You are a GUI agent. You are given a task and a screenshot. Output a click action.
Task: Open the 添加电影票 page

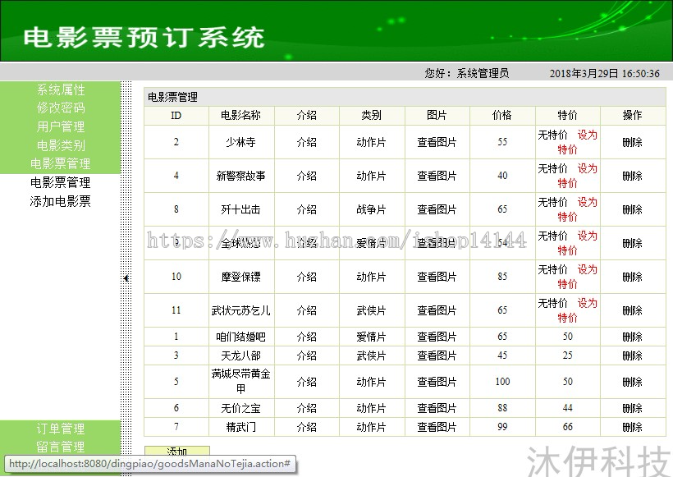coord(60,200)
